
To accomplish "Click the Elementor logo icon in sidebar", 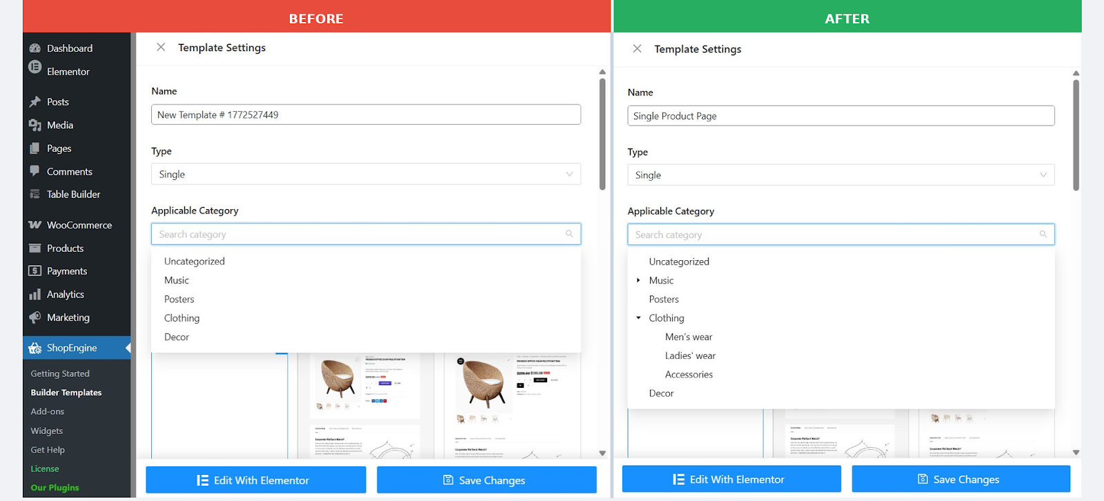I will tap(35, 67).
